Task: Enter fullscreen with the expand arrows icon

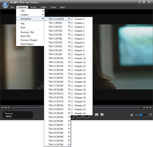Action: pyautogui.click(x=150, y=115)
